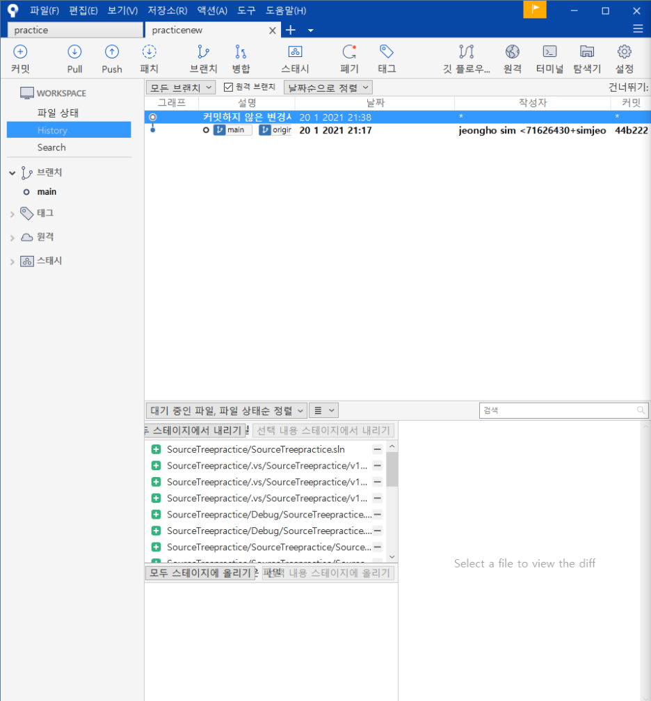This screenshot has height=701, width=651.
Task: Open the 대기 중인 파일 sort dropdown
Action: [x=226, y=410]
